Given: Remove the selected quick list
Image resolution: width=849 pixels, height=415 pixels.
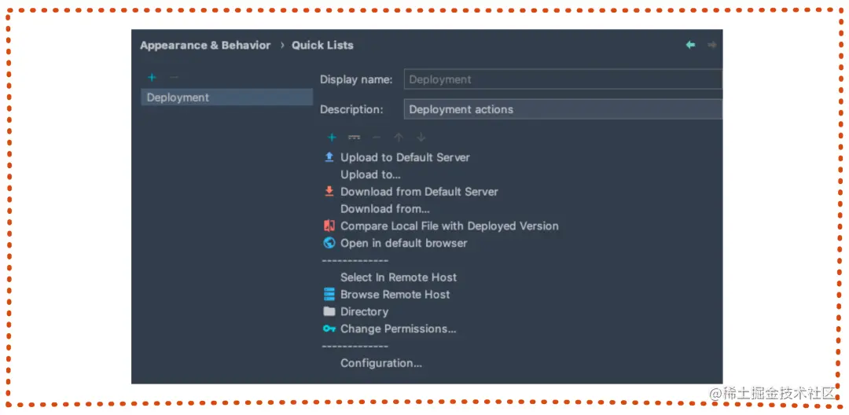Looking at the screenshot, I should point(174,77).
